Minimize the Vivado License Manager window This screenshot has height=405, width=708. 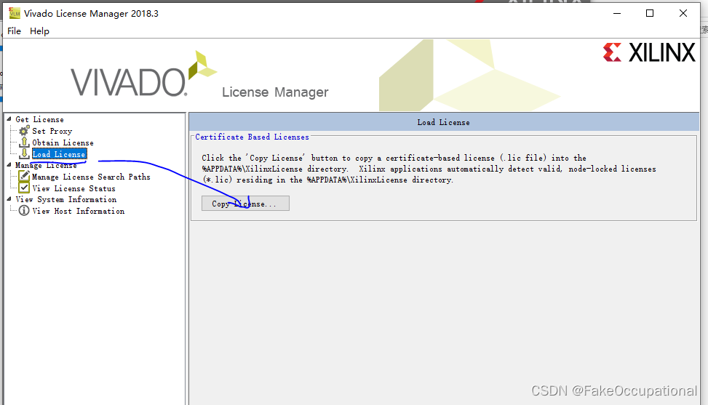click(x=617, y=14)
